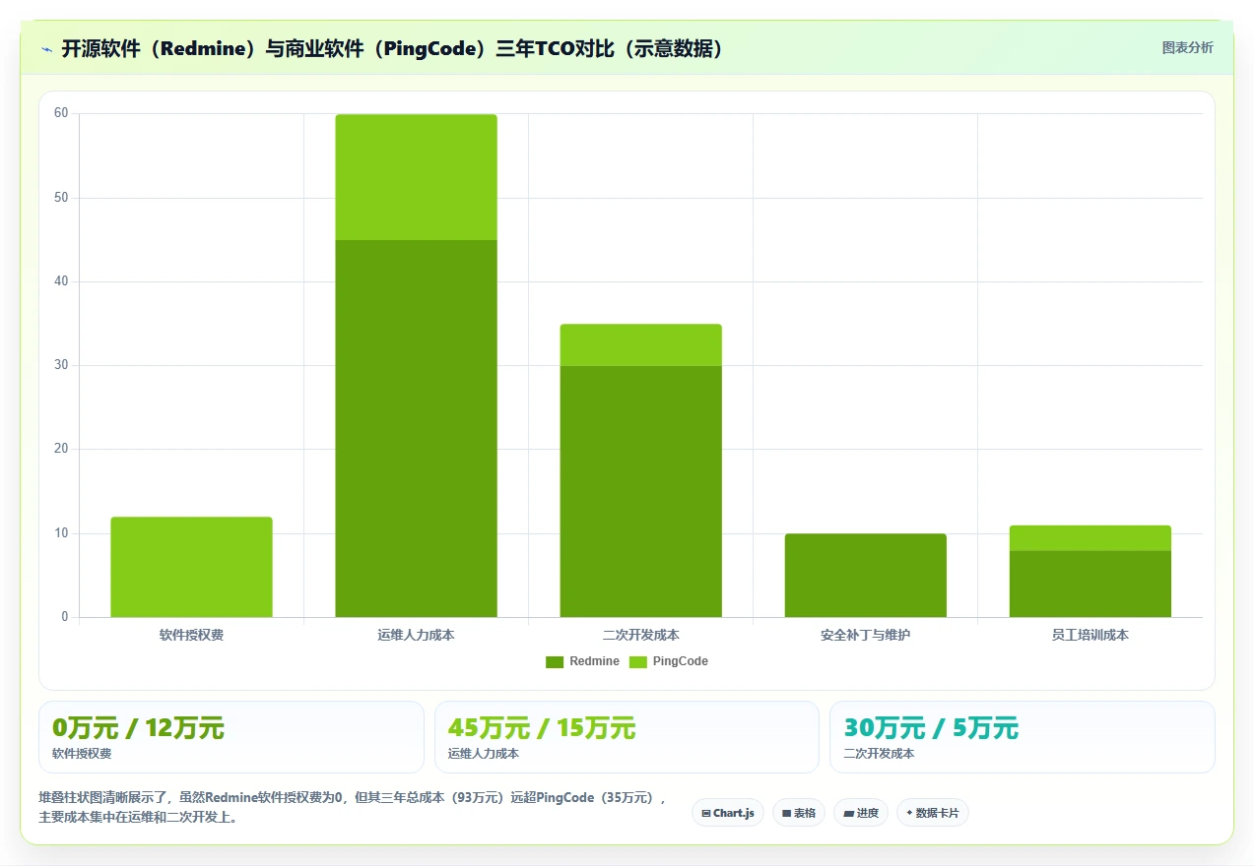This screenshot has height=866, width=1254.
Task: Select the 进度 tag chip
Action: tap(860, 813)
